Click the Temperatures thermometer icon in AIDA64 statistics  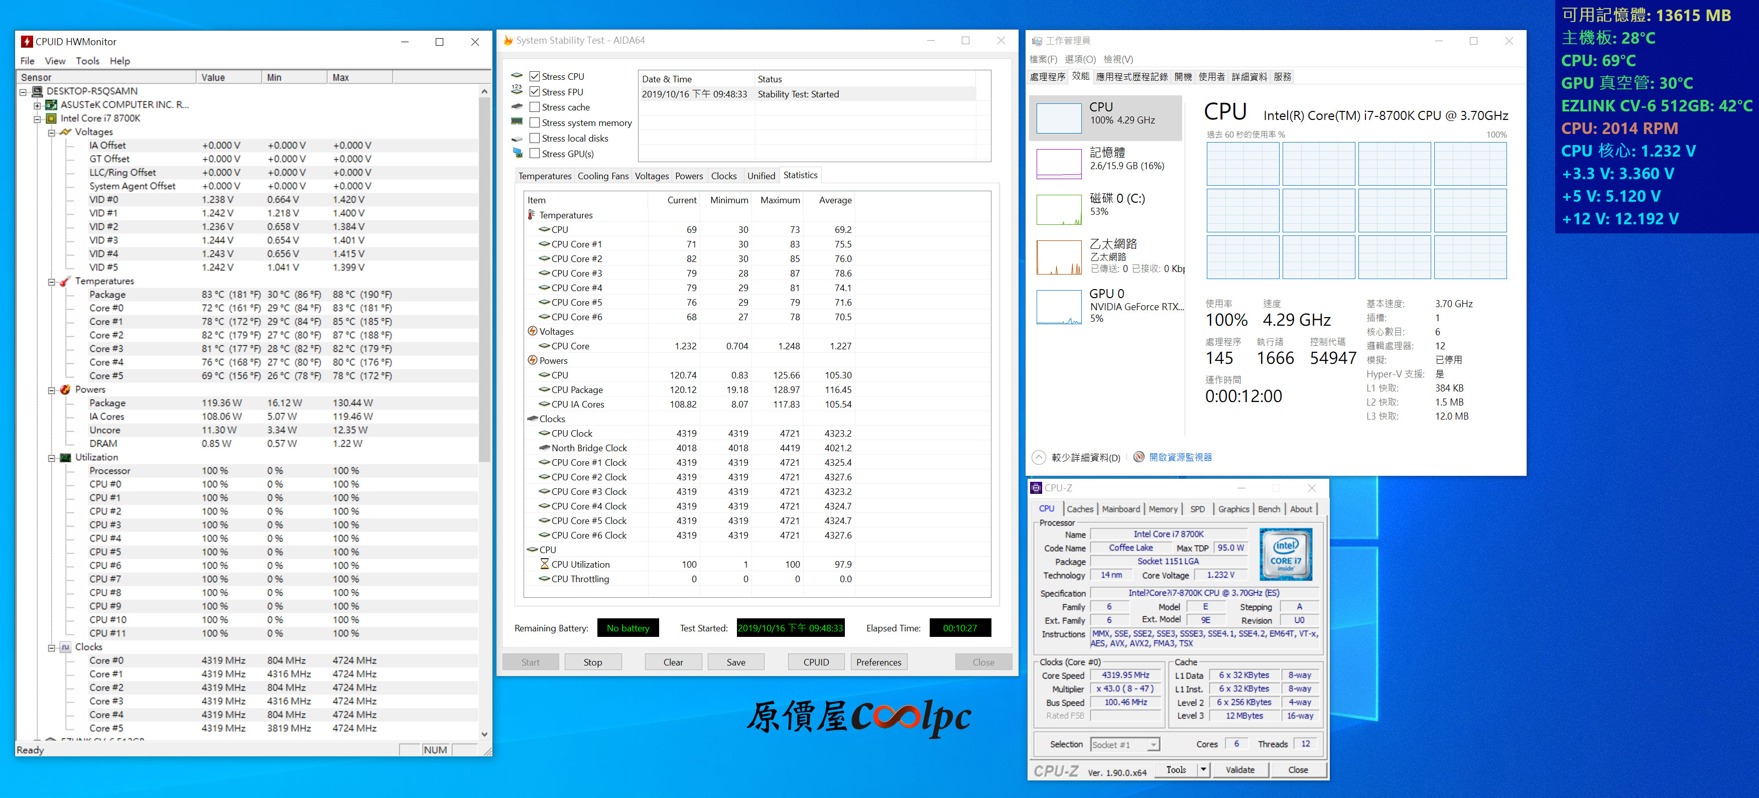click(x=531, y=214)
